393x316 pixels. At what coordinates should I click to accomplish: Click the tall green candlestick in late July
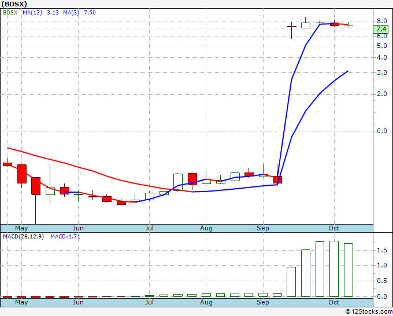pyautogui.click(x=178, y=182)
